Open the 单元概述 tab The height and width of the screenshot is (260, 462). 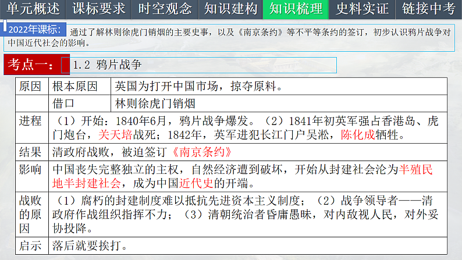[x=33, y=9]
